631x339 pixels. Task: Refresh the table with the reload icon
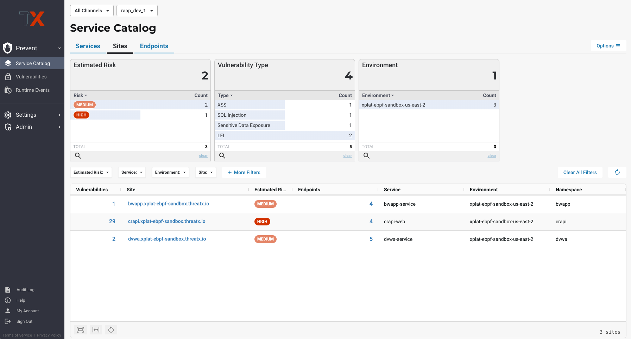[x=617, y=172]
